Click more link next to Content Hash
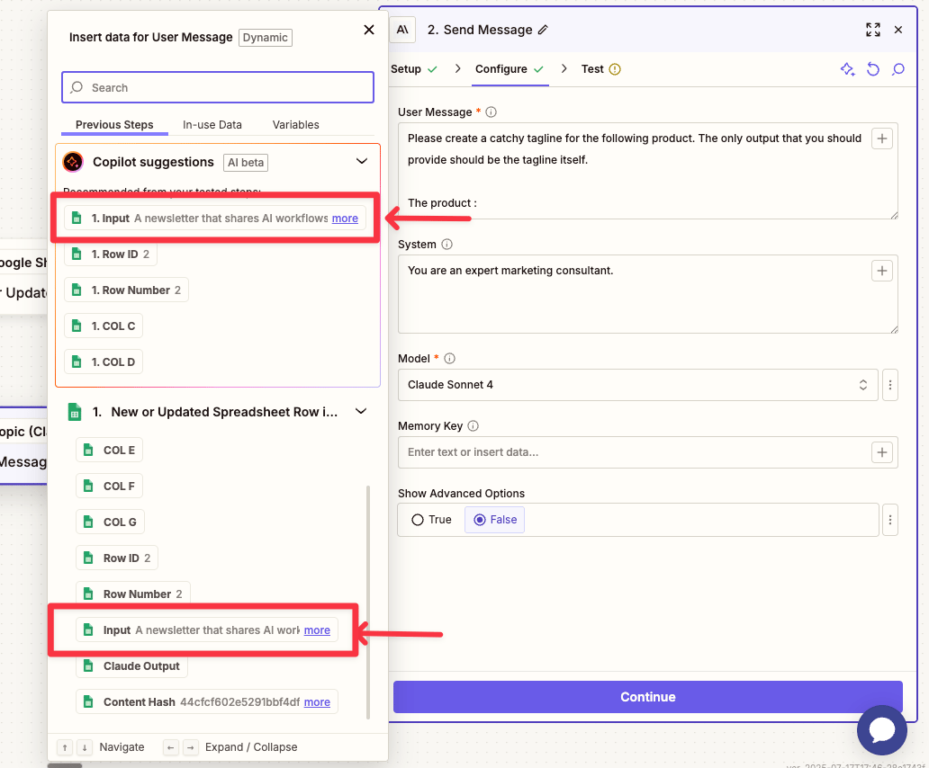This screenshot has height=768, width=929. tap(317, 702)
